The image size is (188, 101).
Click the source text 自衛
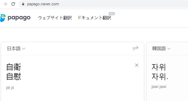click(14, 67)
